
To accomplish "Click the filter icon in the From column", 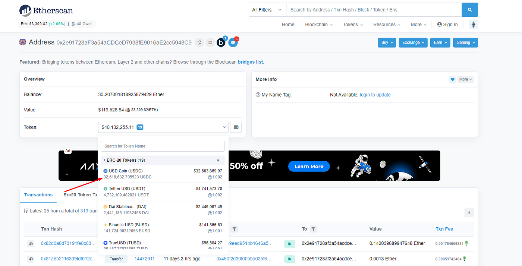I will pos(234,229).
